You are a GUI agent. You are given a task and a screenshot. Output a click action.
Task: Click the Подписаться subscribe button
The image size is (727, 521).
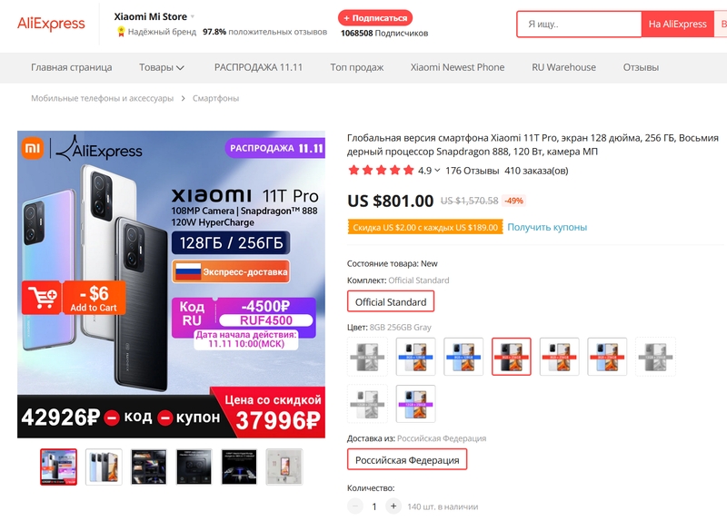[374, 17]
